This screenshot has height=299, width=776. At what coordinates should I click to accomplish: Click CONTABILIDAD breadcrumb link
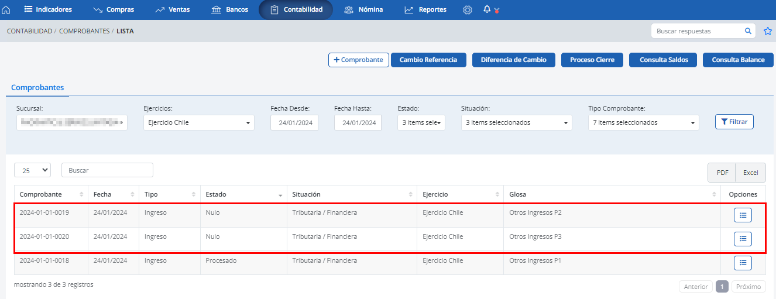click(29, 31)
